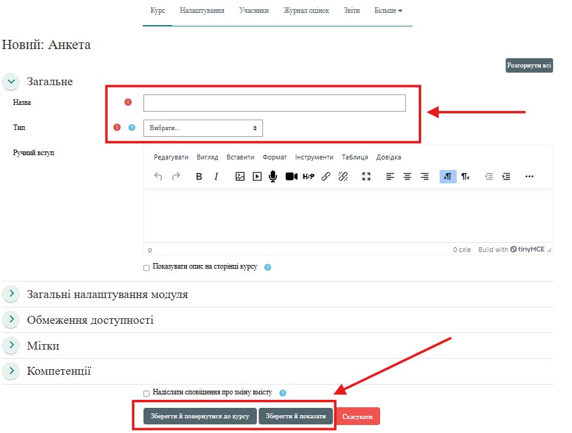Expand the 'Обмеження доступності' section
572x433 pixels.
click(11, 320)
